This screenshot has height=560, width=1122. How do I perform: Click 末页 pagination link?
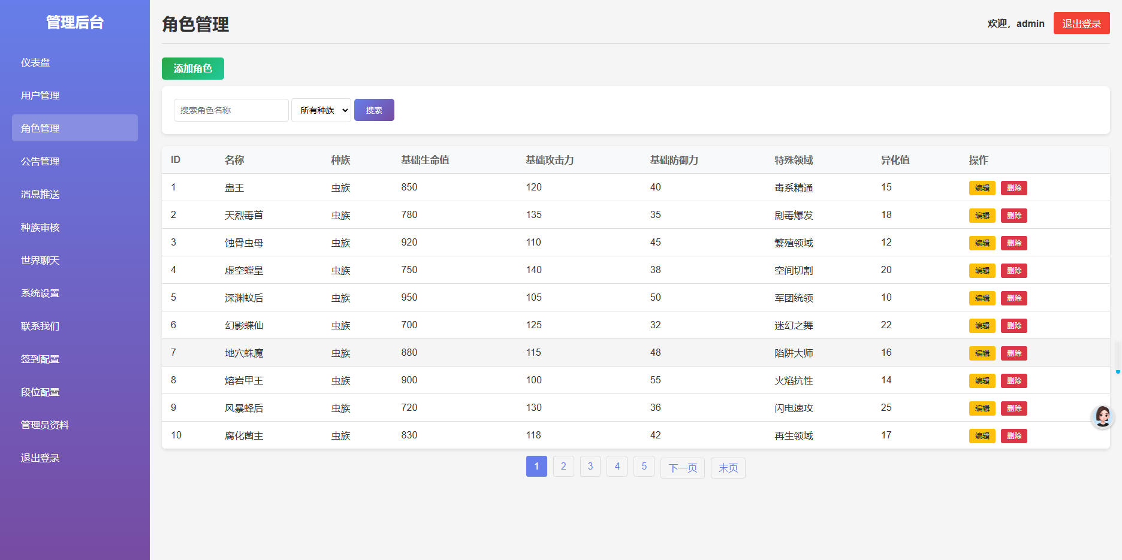[728, 468]
